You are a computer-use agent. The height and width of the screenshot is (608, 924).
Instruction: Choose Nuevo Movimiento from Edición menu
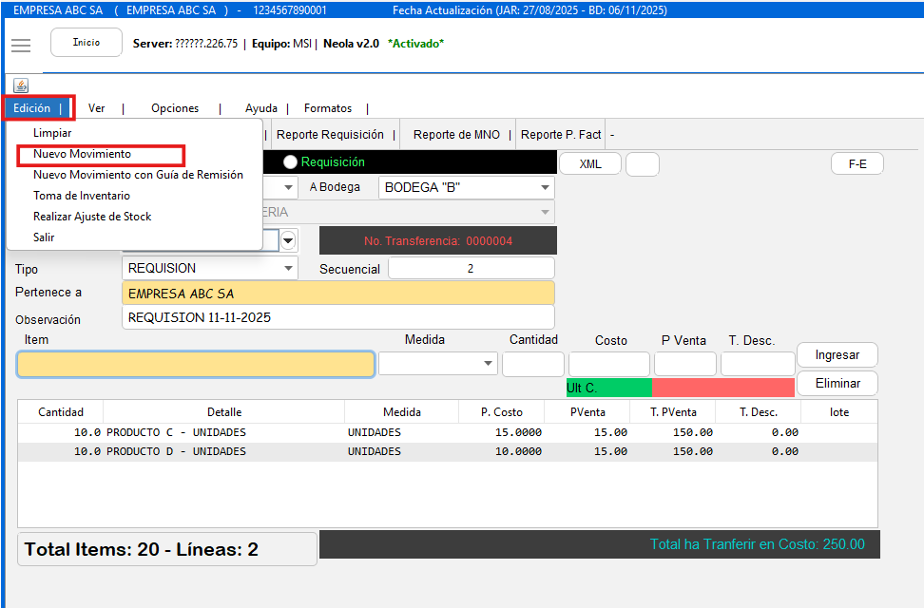pos(82,154)
